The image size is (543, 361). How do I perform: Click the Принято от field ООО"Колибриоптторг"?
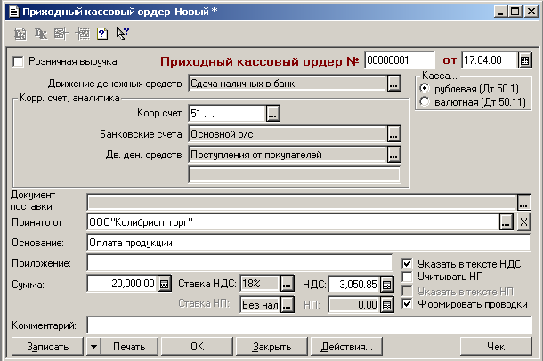tap(294, 222)
